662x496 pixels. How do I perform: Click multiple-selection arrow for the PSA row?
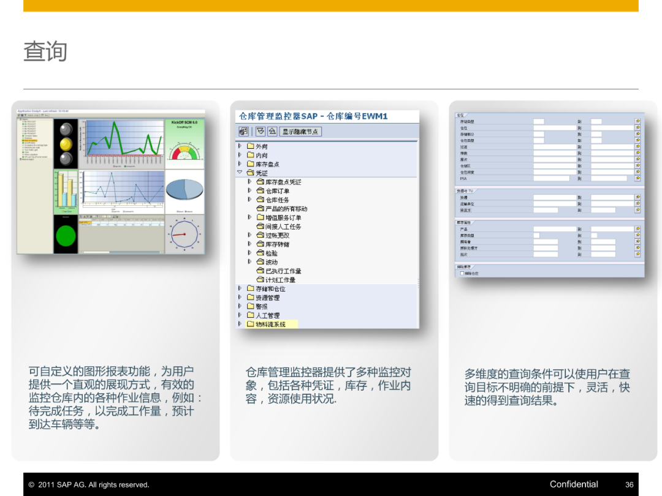pos(637,178)
